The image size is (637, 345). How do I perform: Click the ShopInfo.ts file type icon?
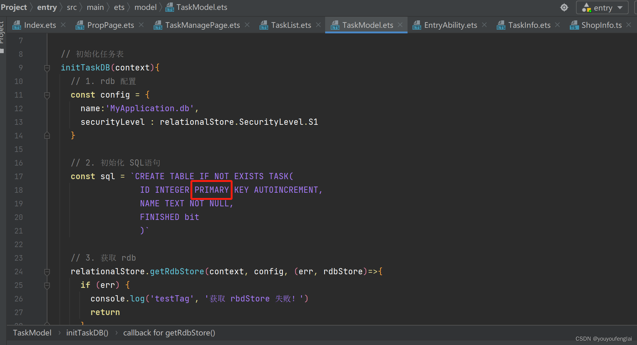[x=574, y=25]
